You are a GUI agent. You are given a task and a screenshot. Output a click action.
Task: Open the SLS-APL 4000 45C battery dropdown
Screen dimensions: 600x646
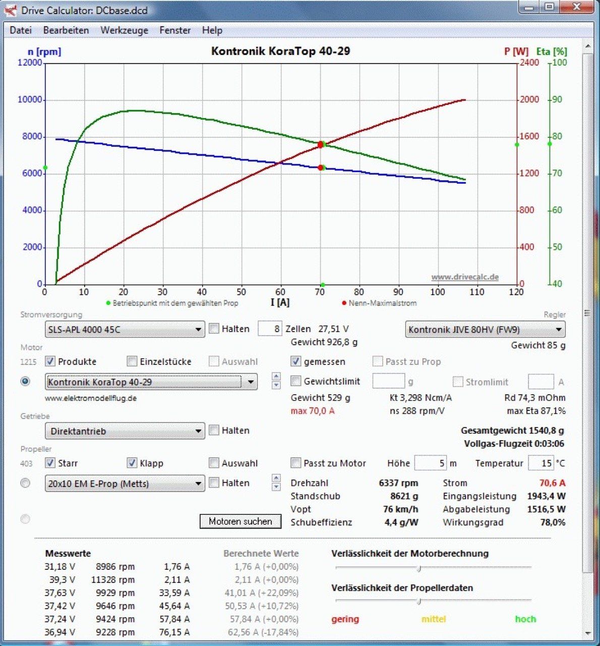pos(125,330)
